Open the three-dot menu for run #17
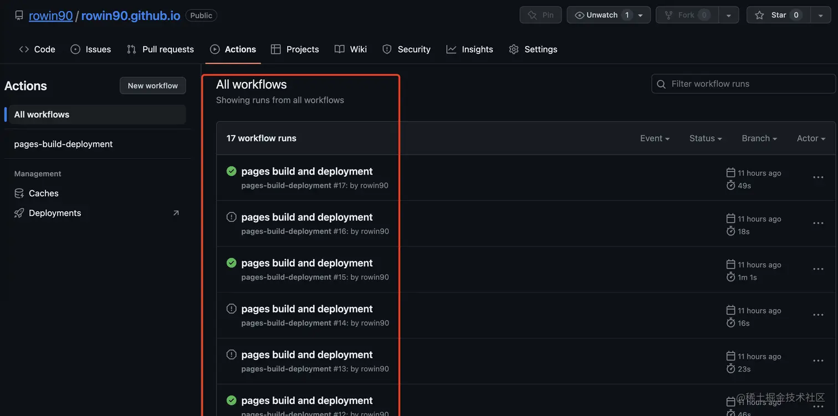The height and width of the screenshot is (416, 838). click(x=818, y=177)
